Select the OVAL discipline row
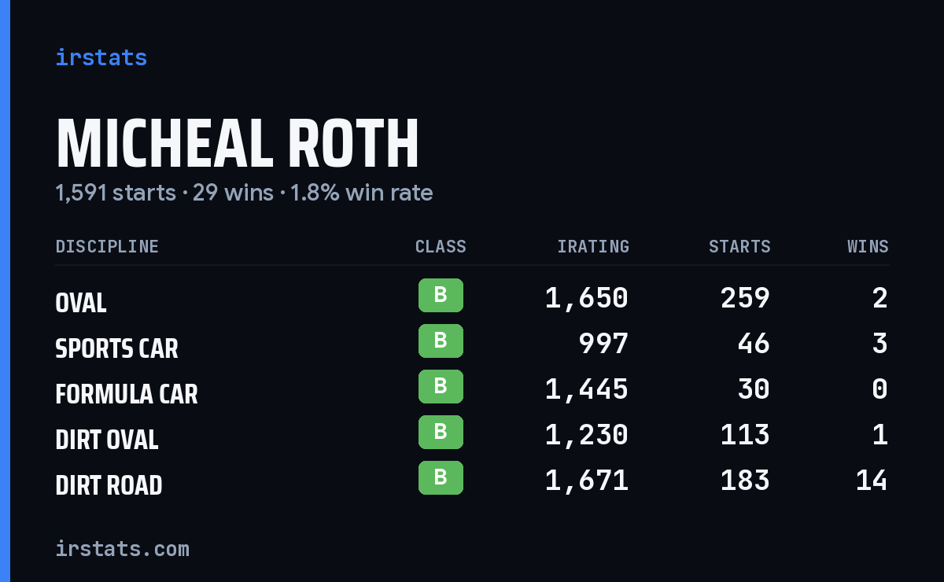Viewport: 944px width, 582px height. coord(472,298)
